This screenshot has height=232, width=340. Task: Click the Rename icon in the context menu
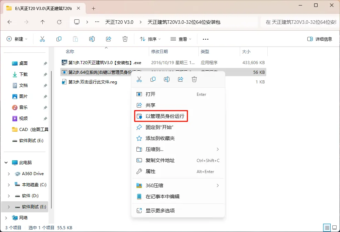[x=166, y=79]
